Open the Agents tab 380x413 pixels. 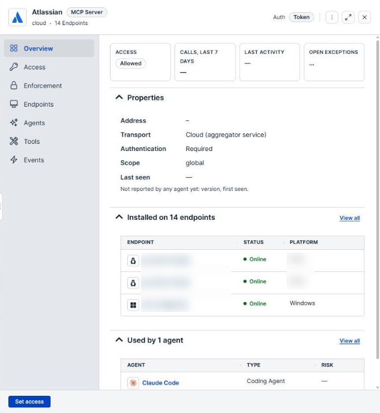pyautogui.click(x=49, y=123)
